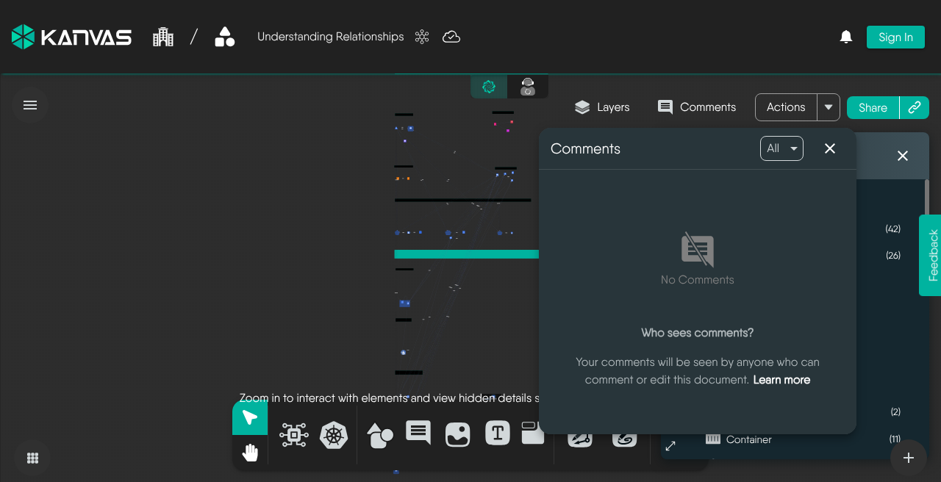Image resolution: width=941 pixels, height=482 pixels.
Task: Open the Feedback side tab
Action: coord(930,255)
